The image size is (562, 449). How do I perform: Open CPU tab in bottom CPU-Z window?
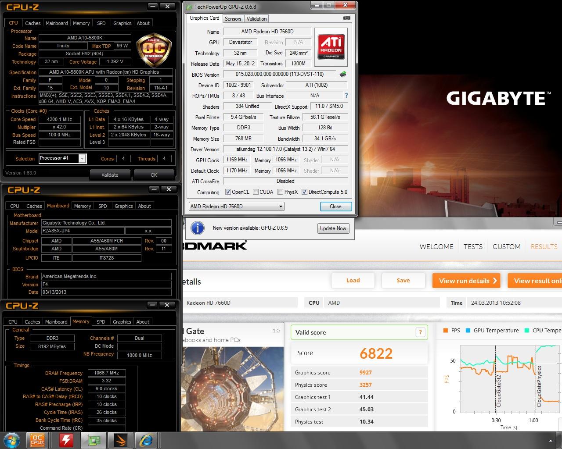13,322
